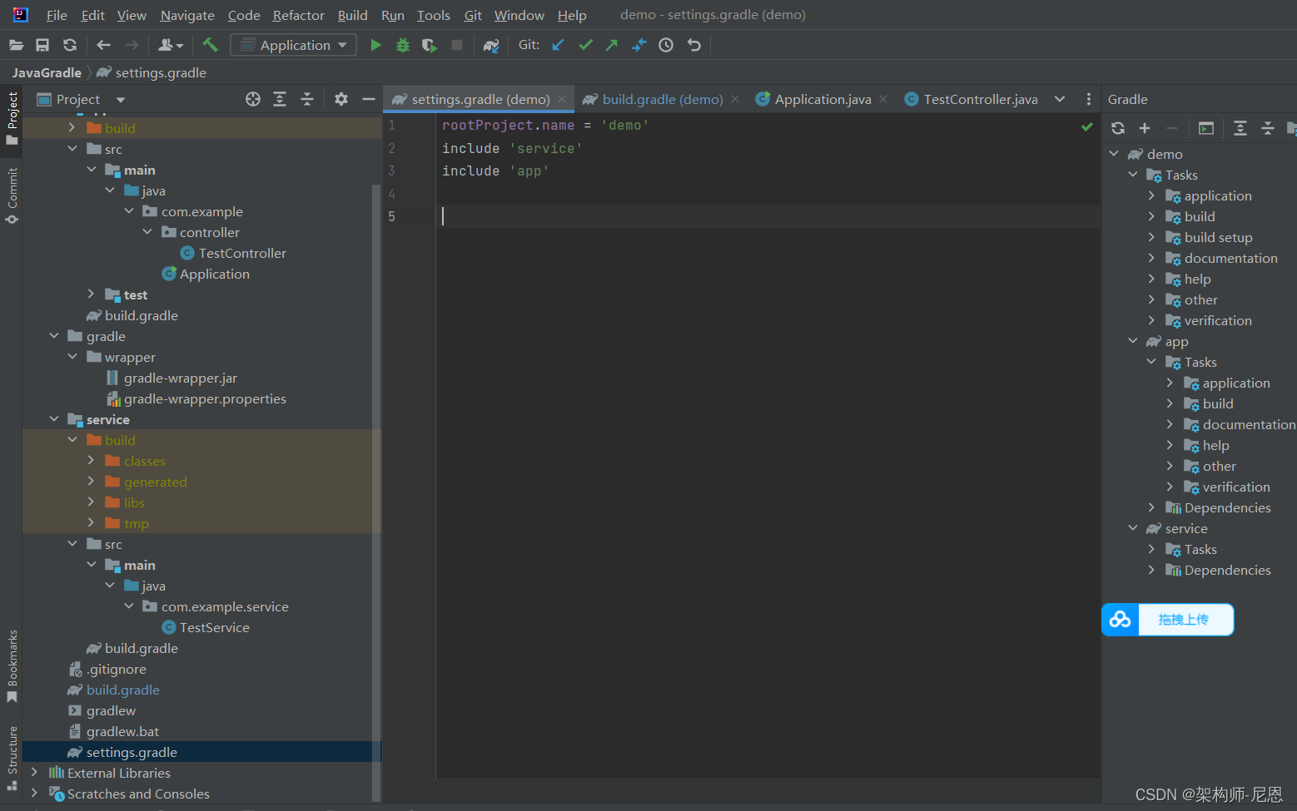Expand the test folder under app
The width and height of the screenshot is (1297, 811).
click(92, 294)
